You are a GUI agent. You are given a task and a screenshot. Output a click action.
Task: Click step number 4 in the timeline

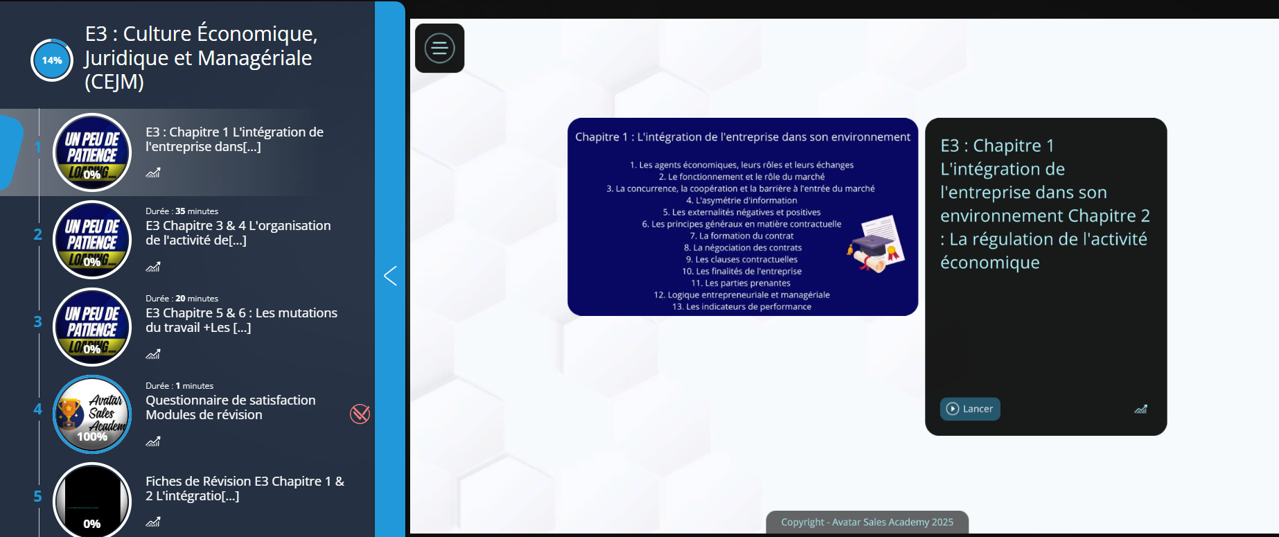pyautogui.click(x=38, y=409)
